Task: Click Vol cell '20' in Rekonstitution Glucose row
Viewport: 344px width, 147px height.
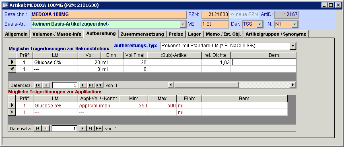Action: coord(89,62)
